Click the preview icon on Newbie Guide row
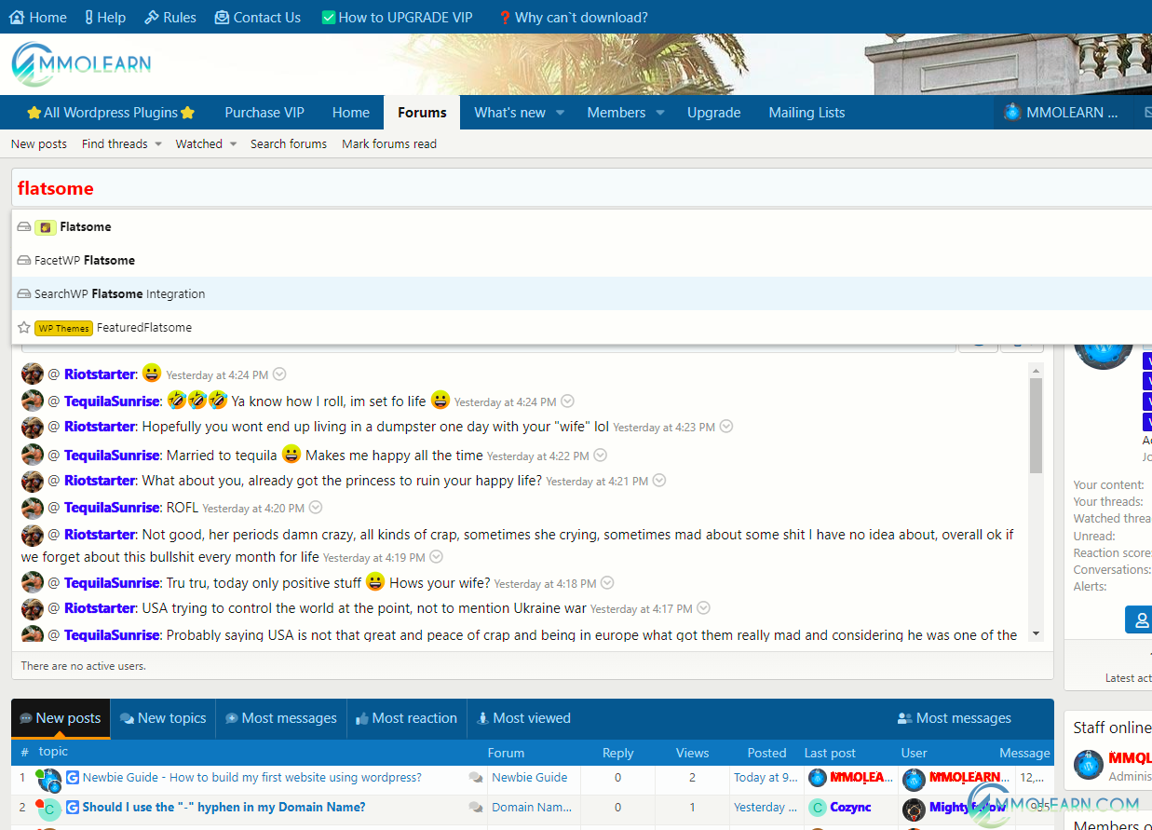 476,777
